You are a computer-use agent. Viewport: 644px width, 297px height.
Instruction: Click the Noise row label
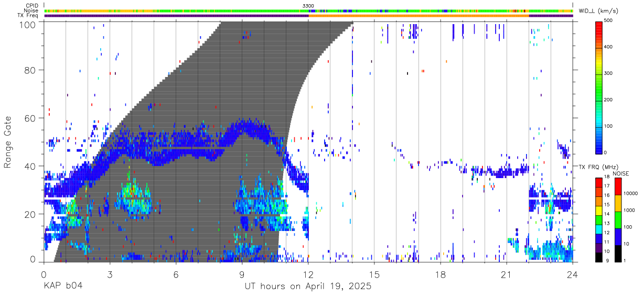(x=31, y=10)
